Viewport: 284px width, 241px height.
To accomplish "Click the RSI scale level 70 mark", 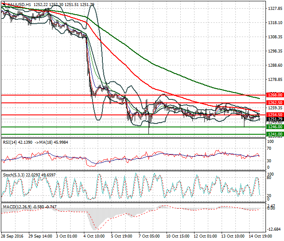I will [269, 148].
